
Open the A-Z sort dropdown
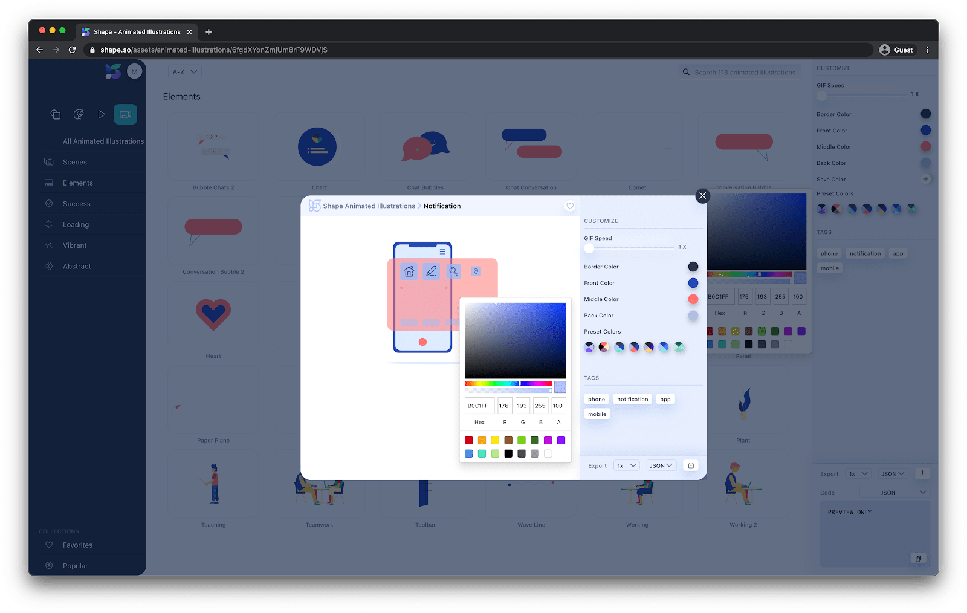click(184, 72)
